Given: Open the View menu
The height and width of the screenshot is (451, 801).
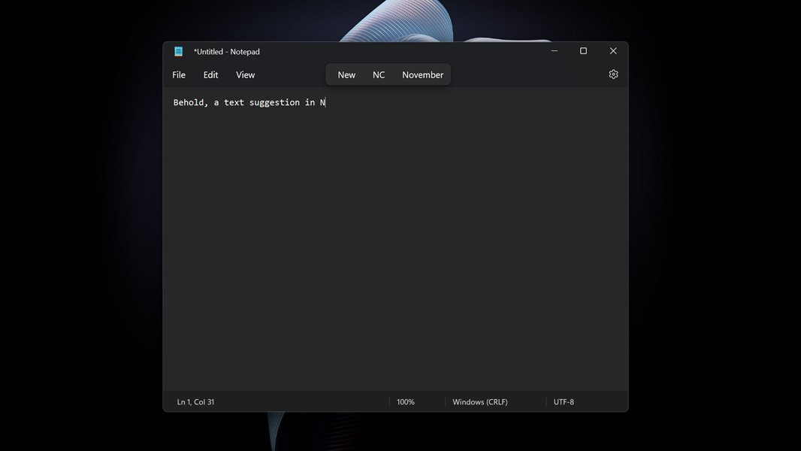Looking at the screenshot, I should [x=245, y=75].
